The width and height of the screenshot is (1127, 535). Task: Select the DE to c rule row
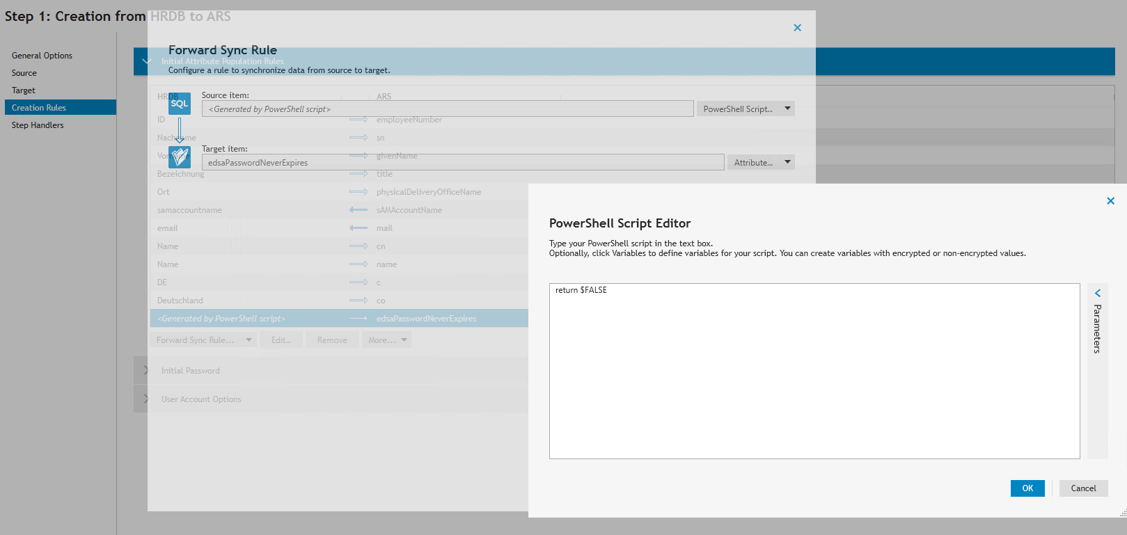click(339, 282)
